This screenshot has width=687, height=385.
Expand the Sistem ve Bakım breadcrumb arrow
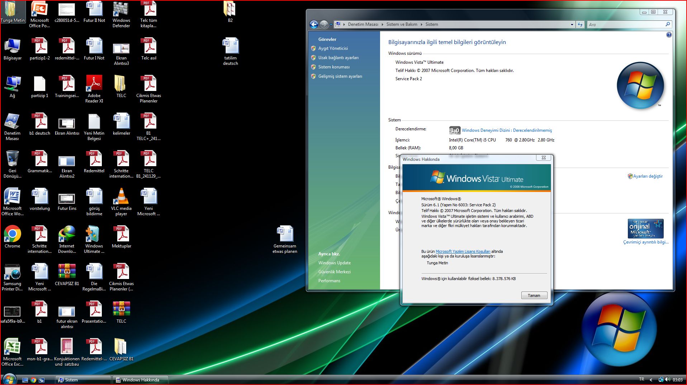[421, 24]
